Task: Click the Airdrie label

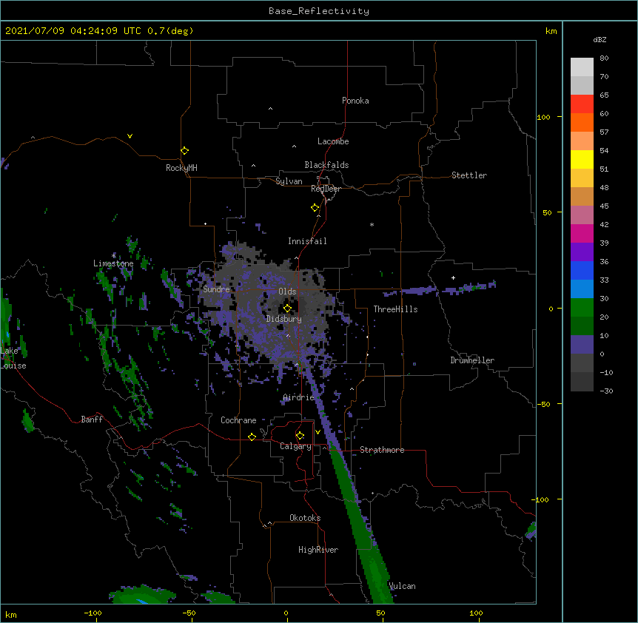Action: point(299,397)
